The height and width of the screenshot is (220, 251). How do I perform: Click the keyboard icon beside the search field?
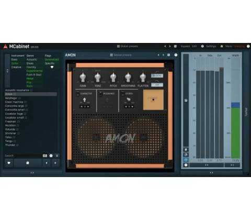pyautogui.click(x=45, y=156)
